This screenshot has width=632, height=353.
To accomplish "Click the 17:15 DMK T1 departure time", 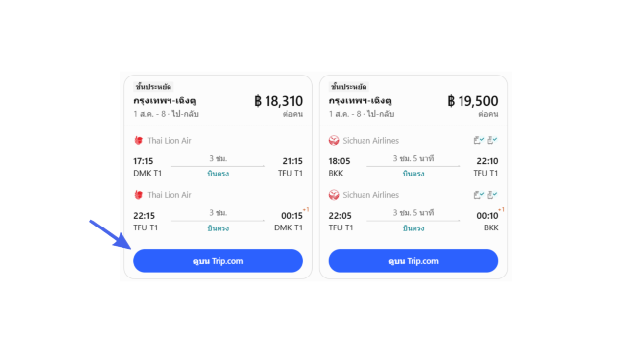I will (143, 161).
